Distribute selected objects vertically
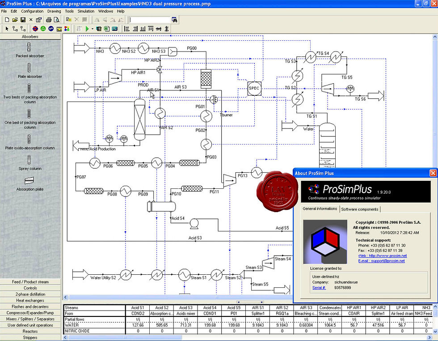This screenshot has height=341, width=438. click(x=167, y=29)
